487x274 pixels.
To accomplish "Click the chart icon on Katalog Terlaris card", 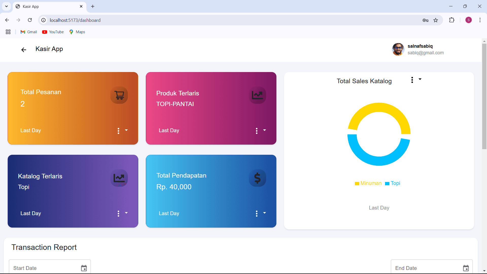I will (x=119, y=178).
